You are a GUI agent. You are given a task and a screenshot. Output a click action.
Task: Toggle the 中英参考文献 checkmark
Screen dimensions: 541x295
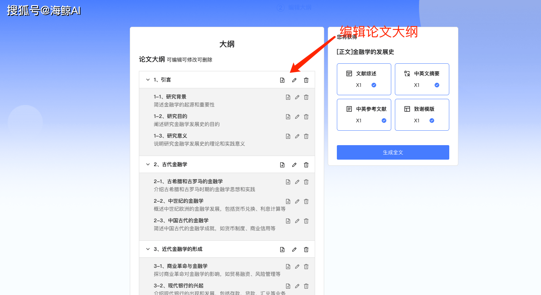pos(384,121)
